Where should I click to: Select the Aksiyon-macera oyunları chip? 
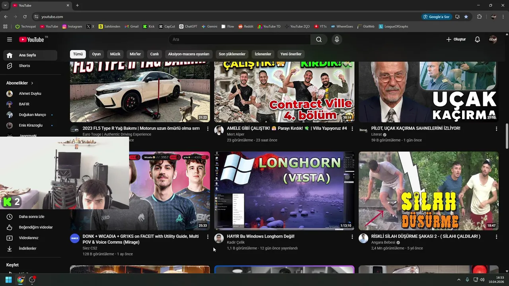(189, 54)
